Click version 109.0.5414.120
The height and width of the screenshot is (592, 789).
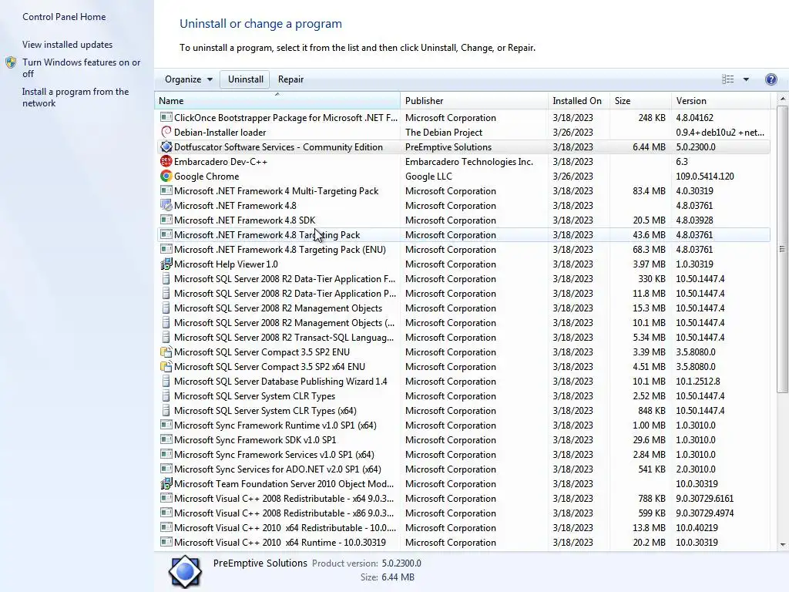[x=705, y=176]
